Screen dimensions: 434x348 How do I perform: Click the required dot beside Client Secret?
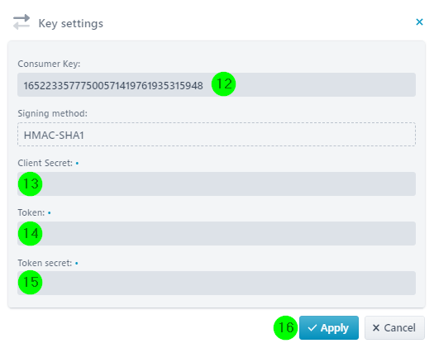[x=77, y=164]
